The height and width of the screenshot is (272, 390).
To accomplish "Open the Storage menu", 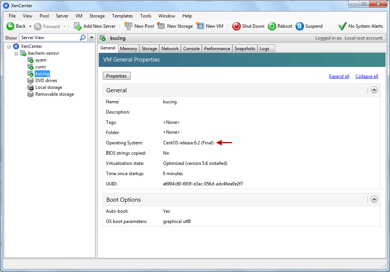I will coord(97,16).
